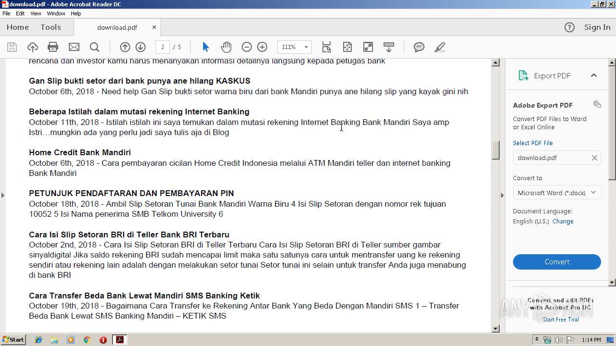Open the file explorer taskbar icon
Viewport: 616px width, 346px height.
coord(54,340)
